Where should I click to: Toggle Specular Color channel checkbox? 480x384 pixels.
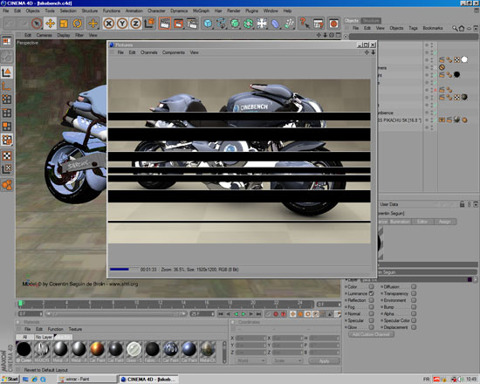click(414, 320)
